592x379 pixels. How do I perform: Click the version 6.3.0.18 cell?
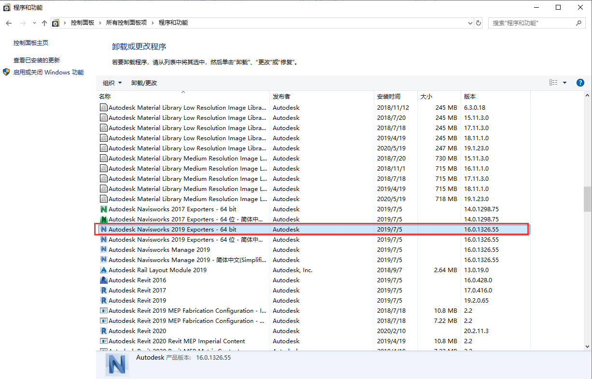(x=475, y=108)
